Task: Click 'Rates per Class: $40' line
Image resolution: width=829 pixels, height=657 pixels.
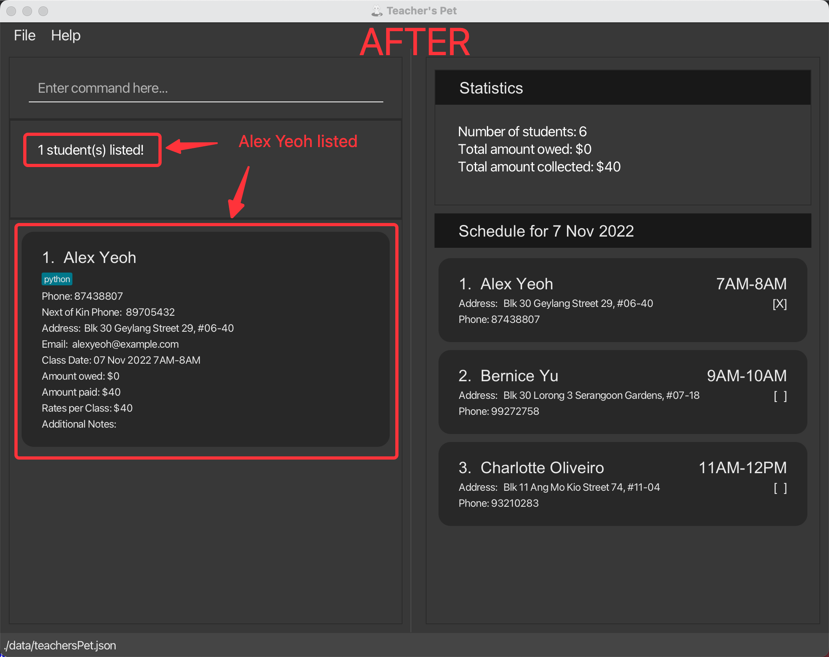Action: pyautogui.click(x=87, y=408)
